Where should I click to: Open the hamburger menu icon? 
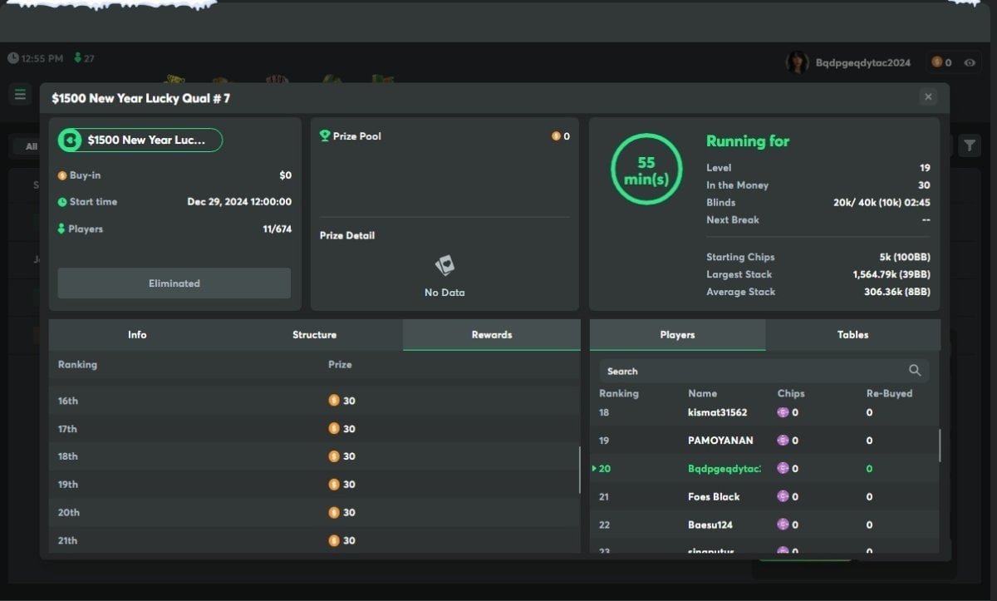pos(20,95)
